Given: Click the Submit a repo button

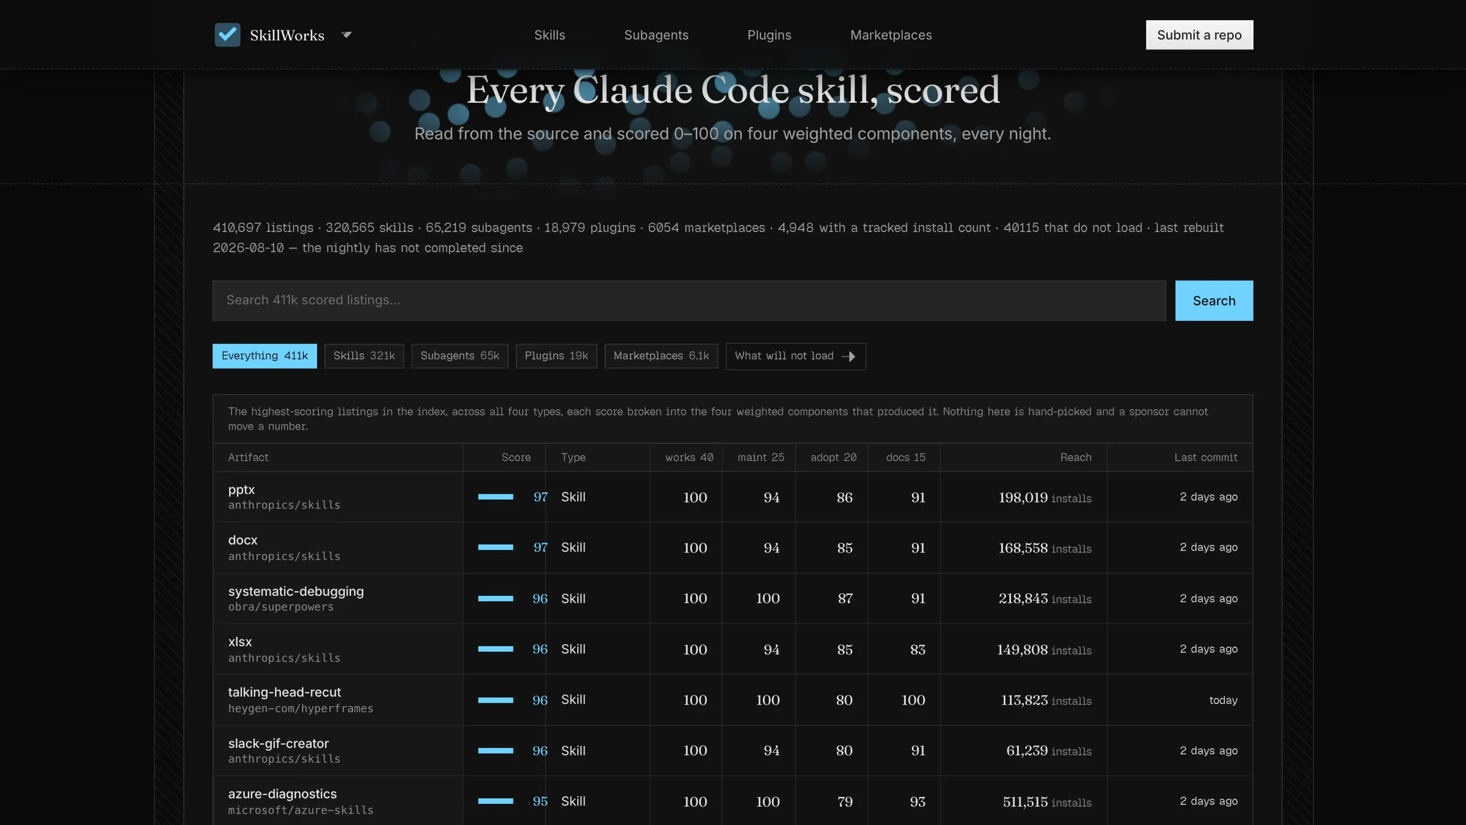Looking at the screenshot, I should (1199, 35).
